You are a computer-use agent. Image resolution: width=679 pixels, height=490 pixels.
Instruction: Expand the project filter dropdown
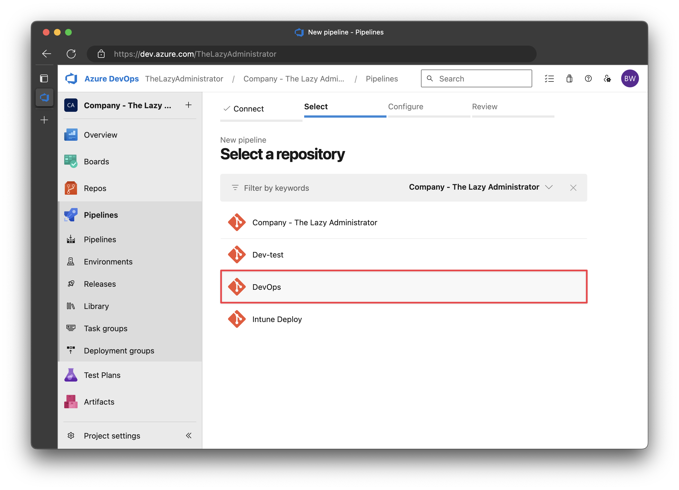click(x=481, y=187)
